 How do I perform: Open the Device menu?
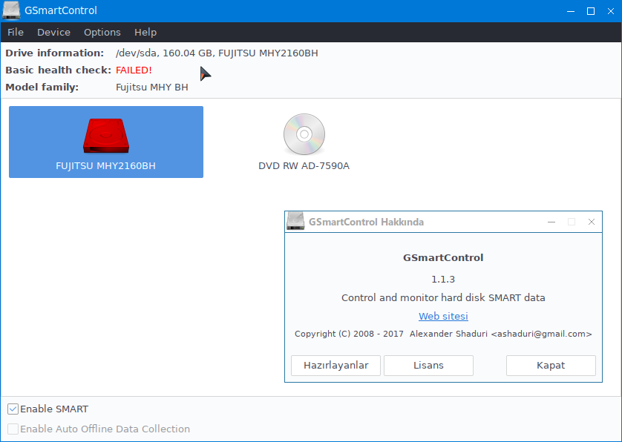click(53, 32)
